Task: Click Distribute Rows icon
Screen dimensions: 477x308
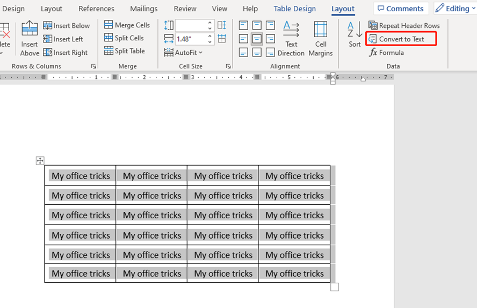Action: click(222, 25)
